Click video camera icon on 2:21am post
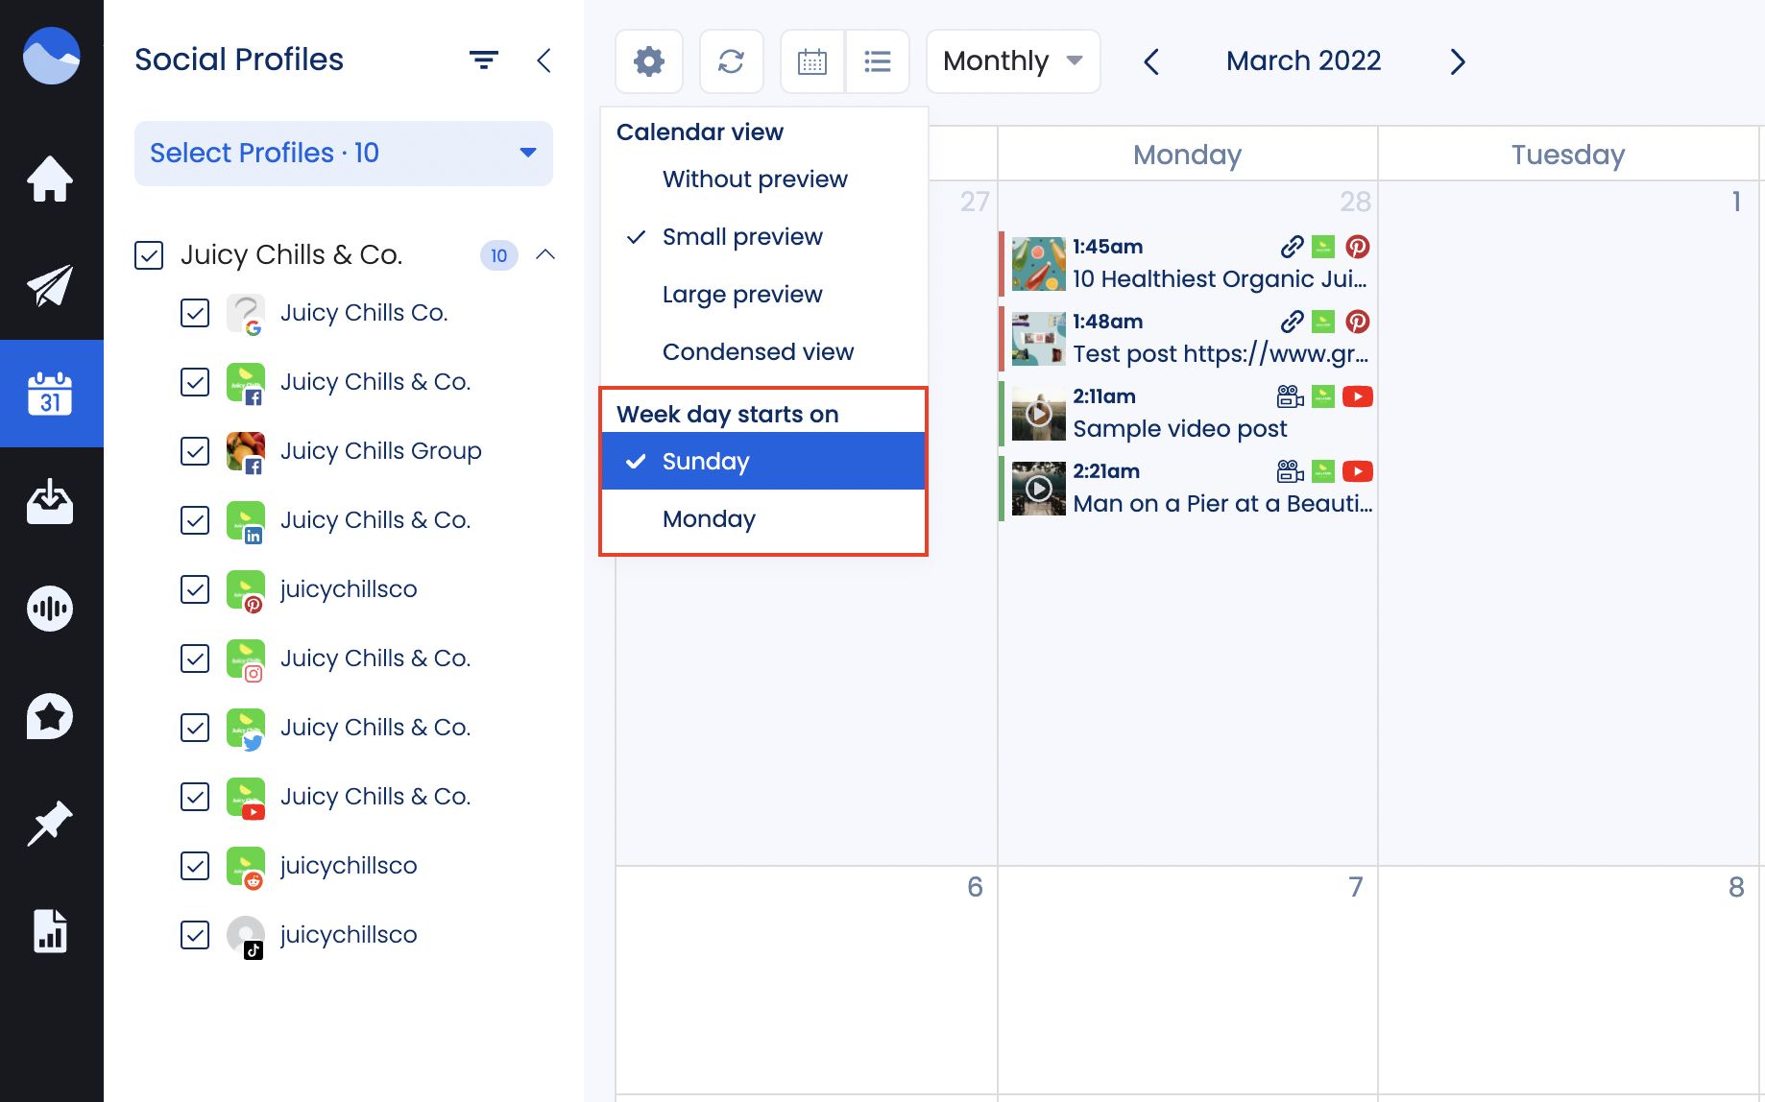This screenshot has width=1765, height=1102. 1291,471
